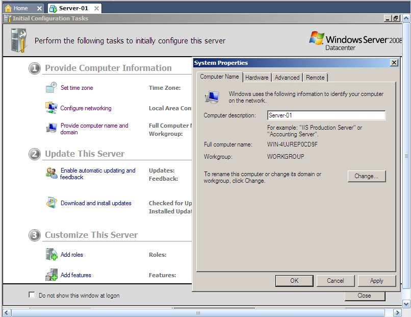Click the computer icon in System Properties
Viewport: 411px width, 317px height.
pyautogui.click(x=212, y=97)
